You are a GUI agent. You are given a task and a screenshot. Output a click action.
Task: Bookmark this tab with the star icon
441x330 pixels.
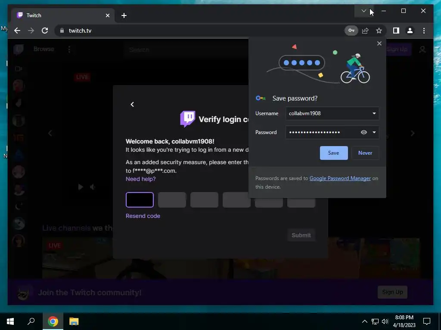379,31
